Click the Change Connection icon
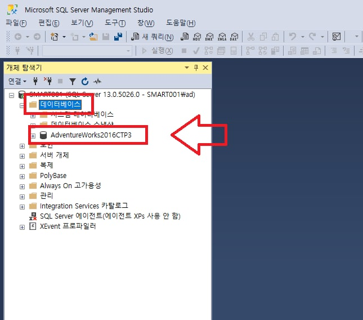 point(30,50)
